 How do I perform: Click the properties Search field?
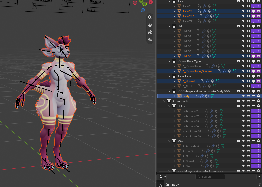(x=210, y=177)
